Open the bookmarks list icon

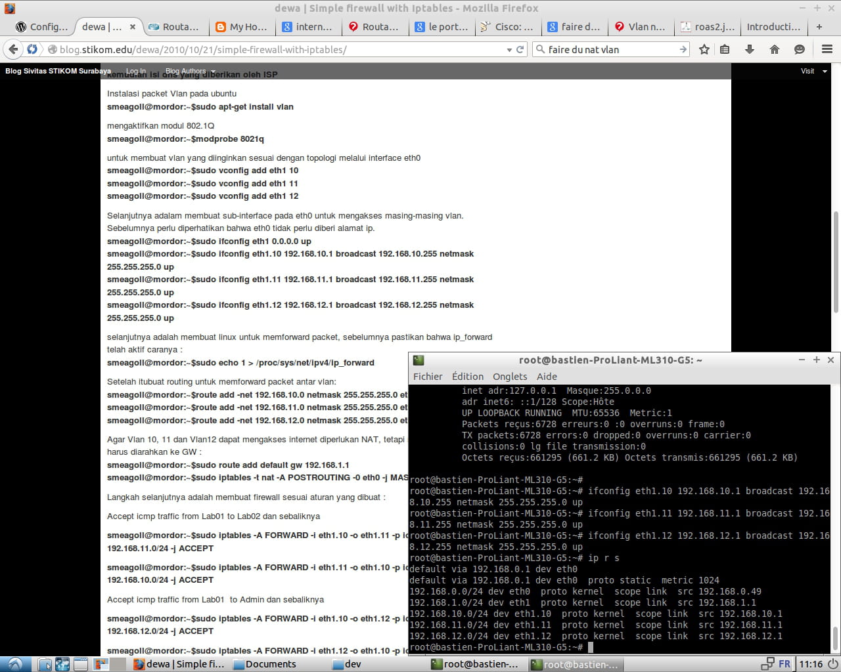(x=725, y=49)
